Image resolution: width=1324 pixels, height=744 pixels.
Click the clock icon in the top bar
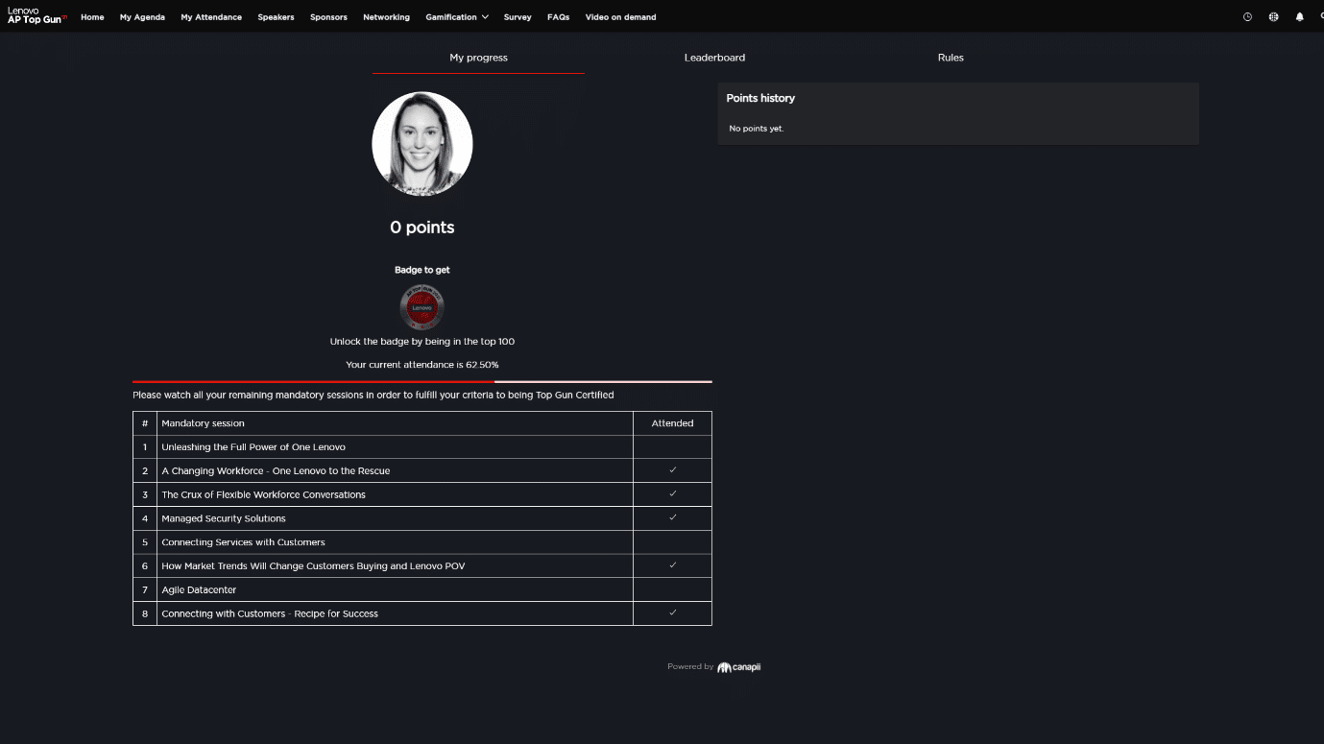(1247, 16)
